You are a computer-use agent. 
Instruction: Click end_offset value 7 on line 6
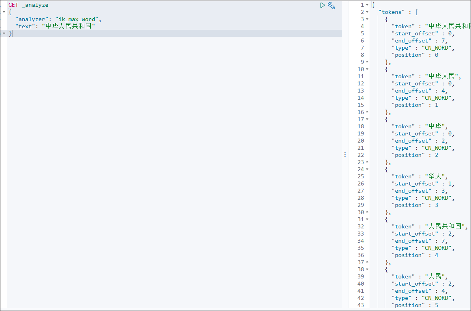pos(443,41)
